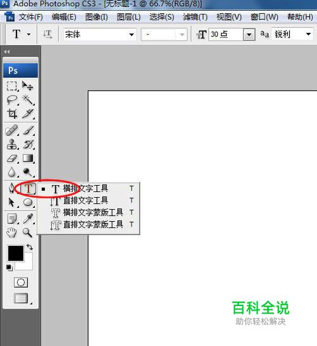This screenshot has width=317, height=346.
Task: Open the 窗口(W) menu
Action: pos(264,16)
